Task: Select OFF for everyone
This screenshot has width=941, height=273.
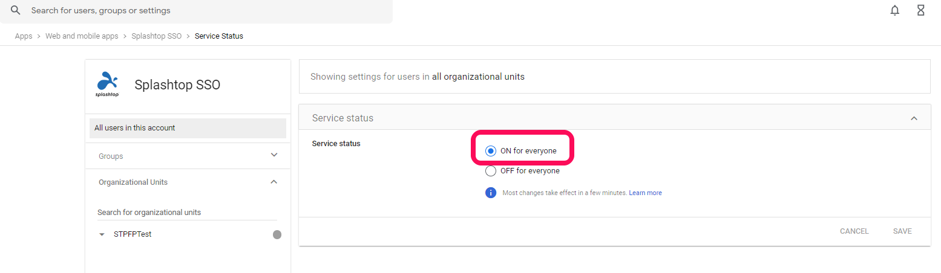Action: (x=491, y=171)
